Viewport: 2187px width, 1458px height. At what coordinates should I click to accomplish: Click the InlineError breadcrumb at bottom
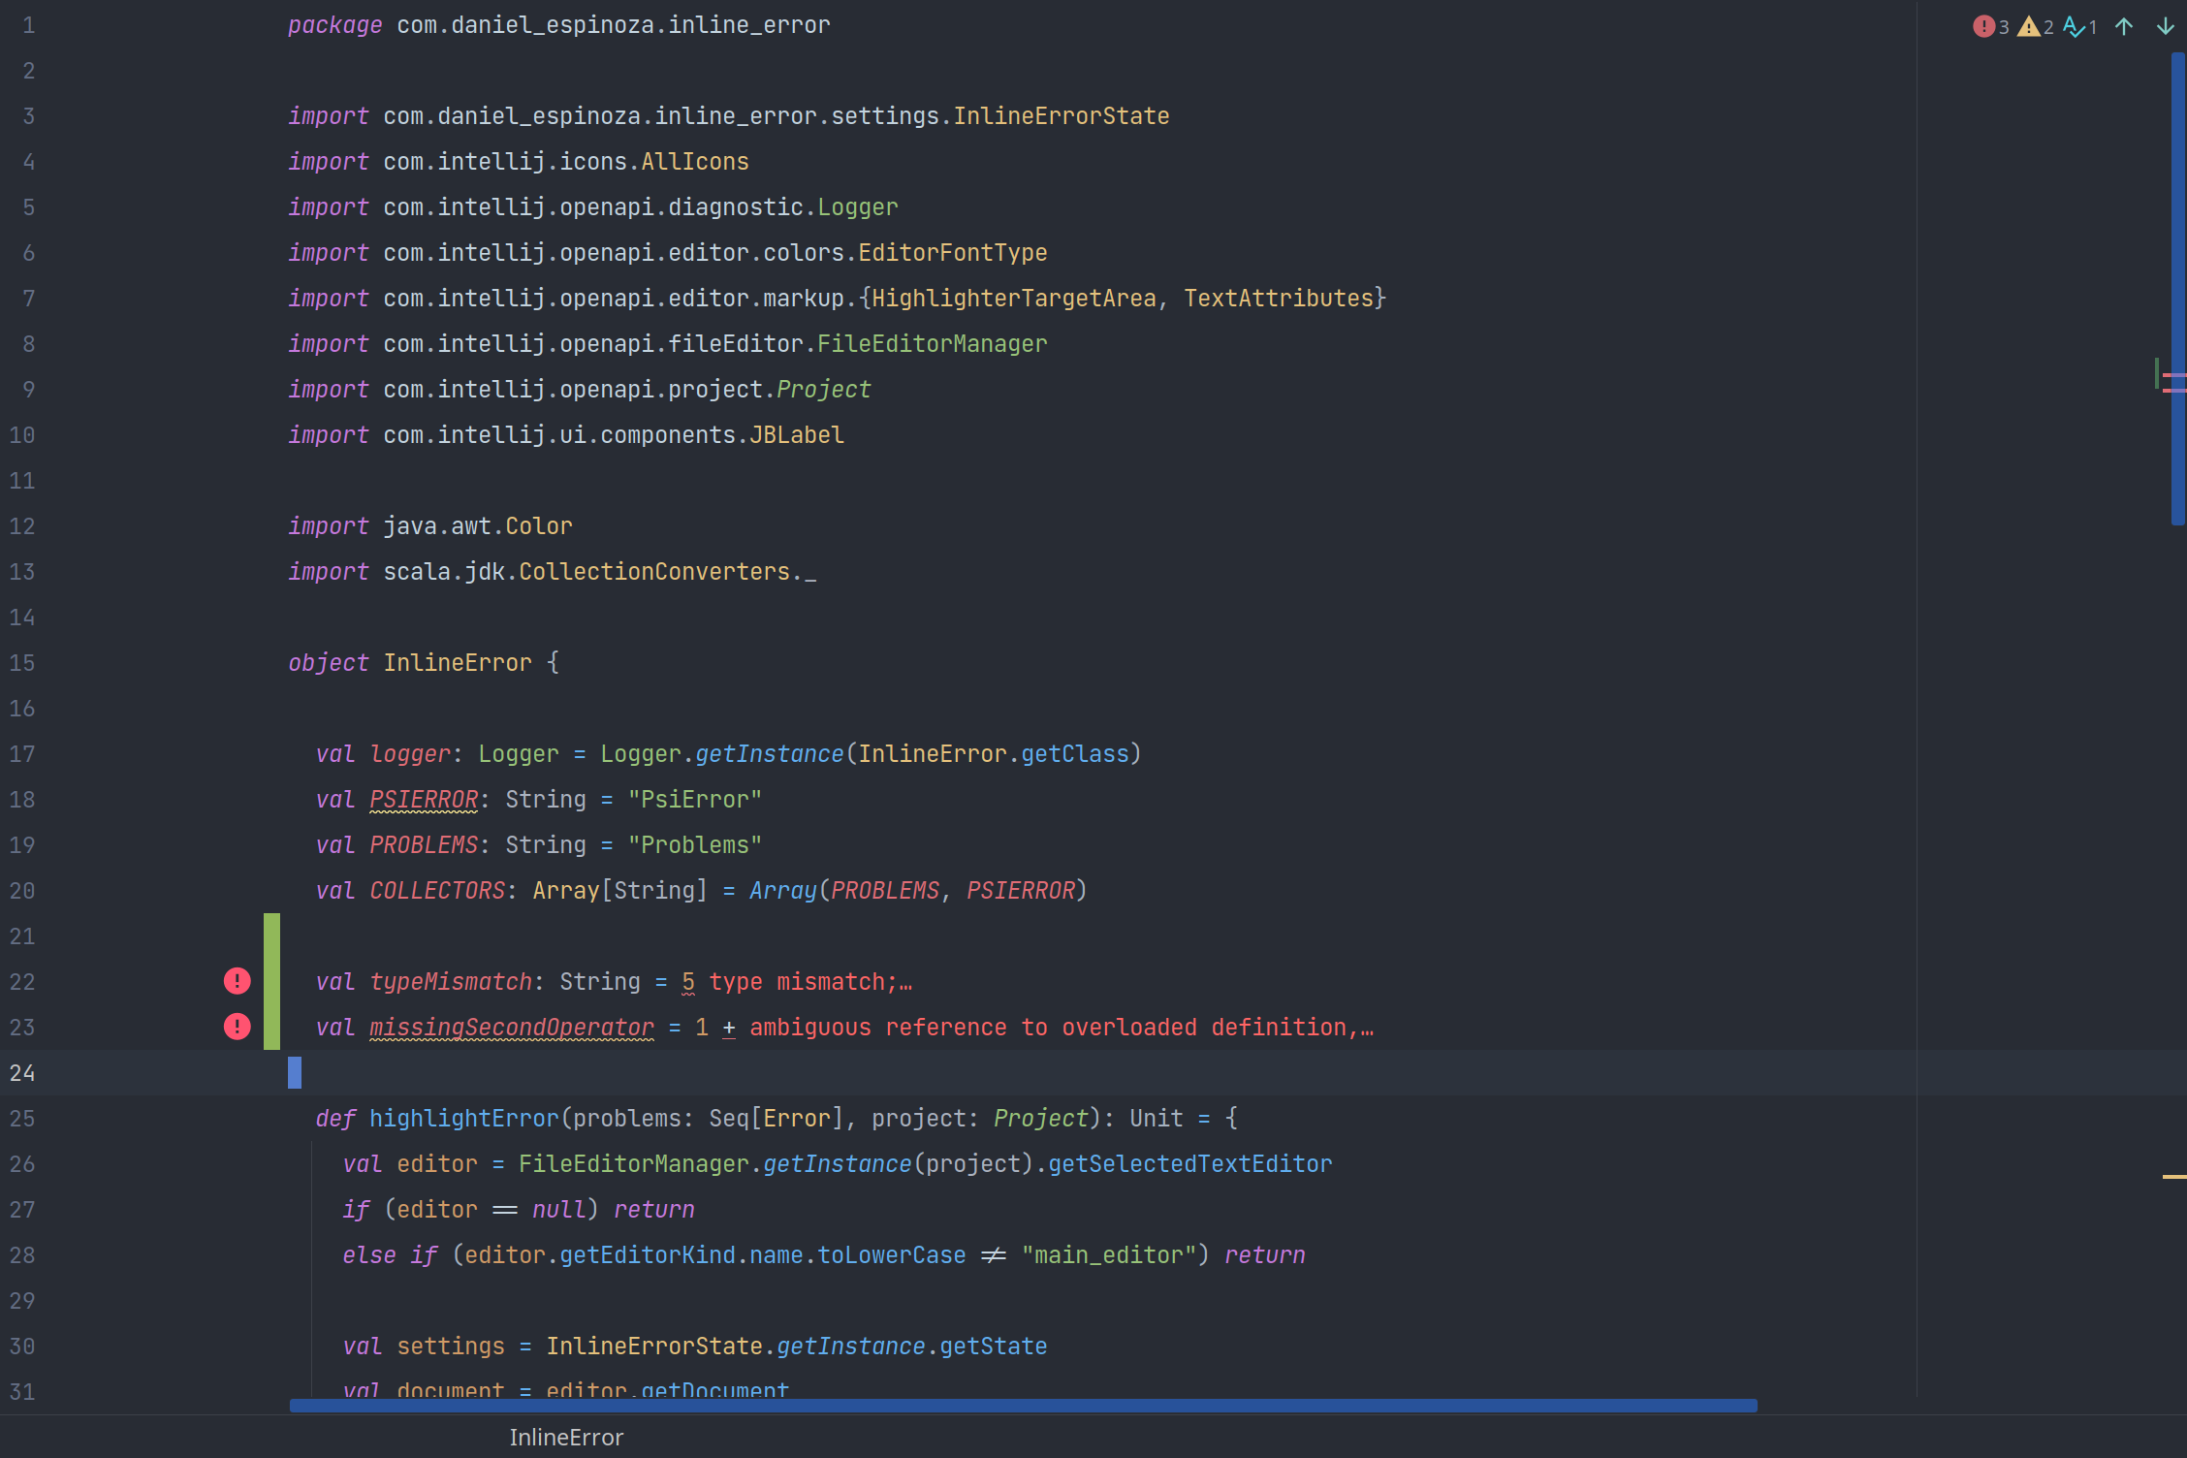point(566,1438)
